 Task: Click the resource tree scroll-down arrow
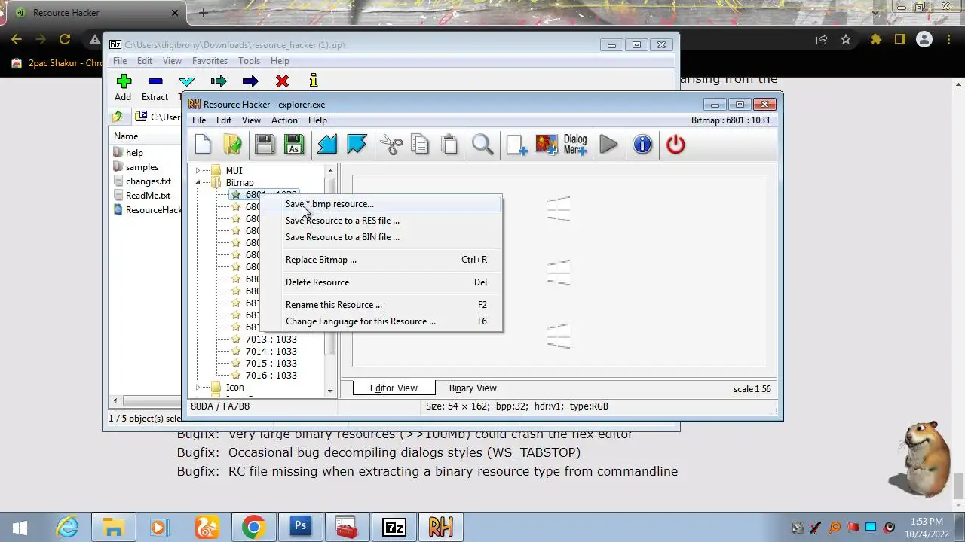[x=330, y=391]
